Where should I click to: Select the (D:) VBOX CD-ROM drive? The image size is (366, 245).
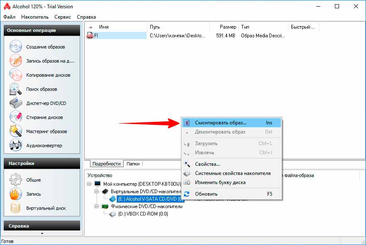coord(143,214)
